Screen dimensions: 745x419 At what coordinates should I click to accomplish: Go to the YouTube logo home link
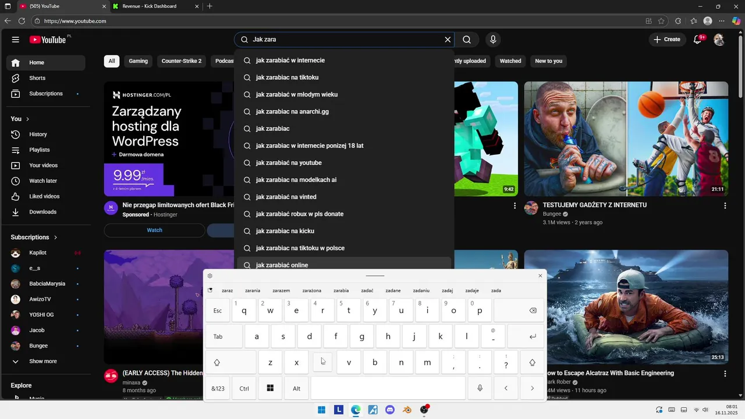point(48,40)
